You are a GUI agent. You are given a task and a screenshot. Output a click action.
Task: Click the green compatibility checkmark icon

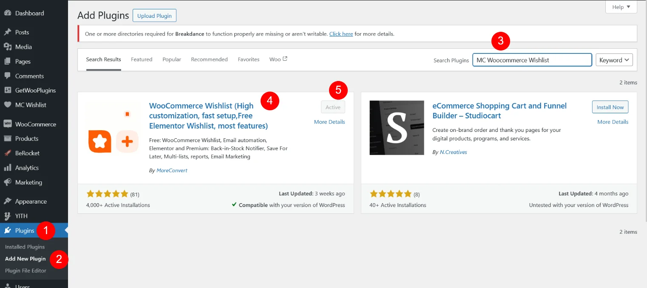pos(234,204)
